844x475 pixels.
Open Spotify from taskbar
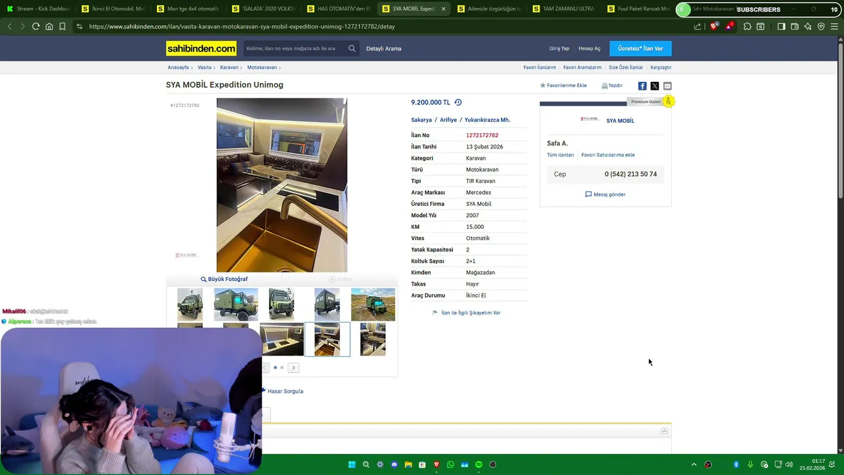[x=479, y=464]
